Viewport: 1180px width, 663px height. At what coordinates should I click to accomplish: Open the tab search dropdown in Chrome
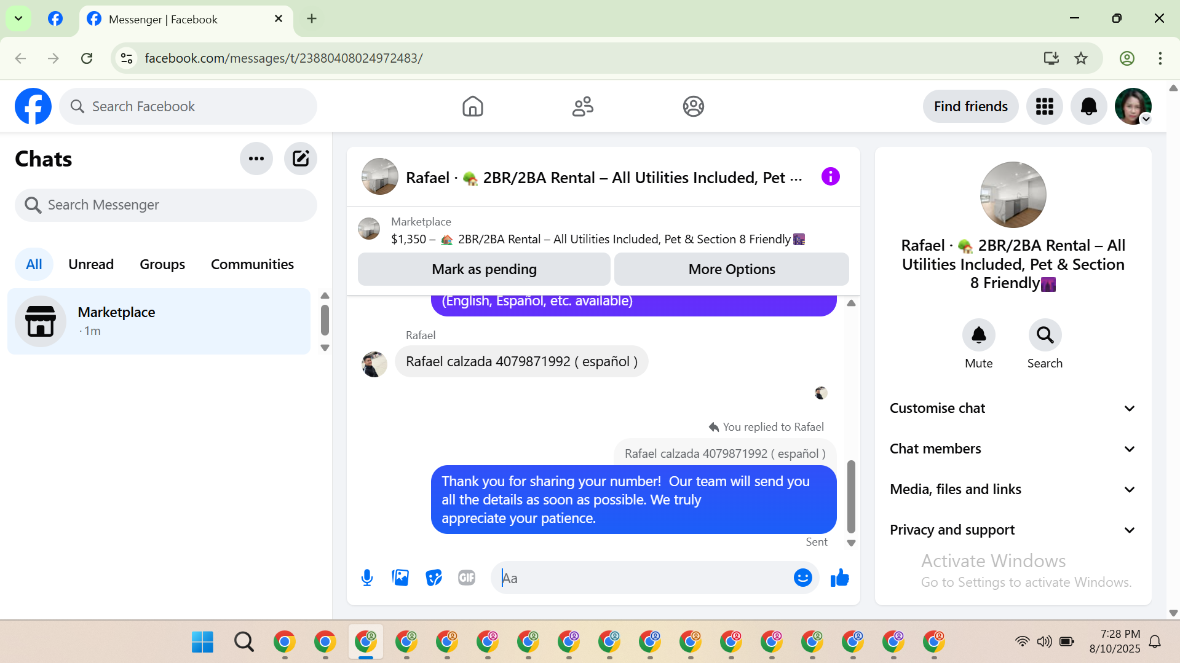pyautogui.click(x=18, y=18)
